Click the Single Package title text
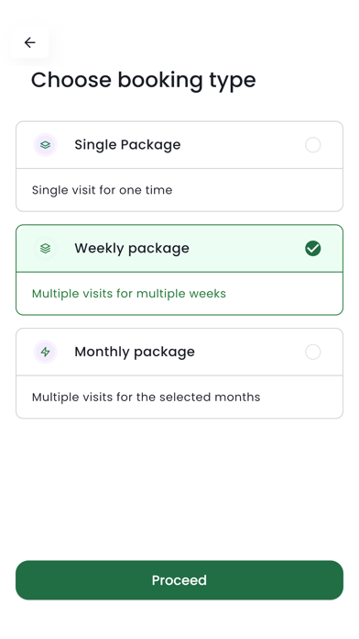 pyautogui.click(x=127, y=145)
